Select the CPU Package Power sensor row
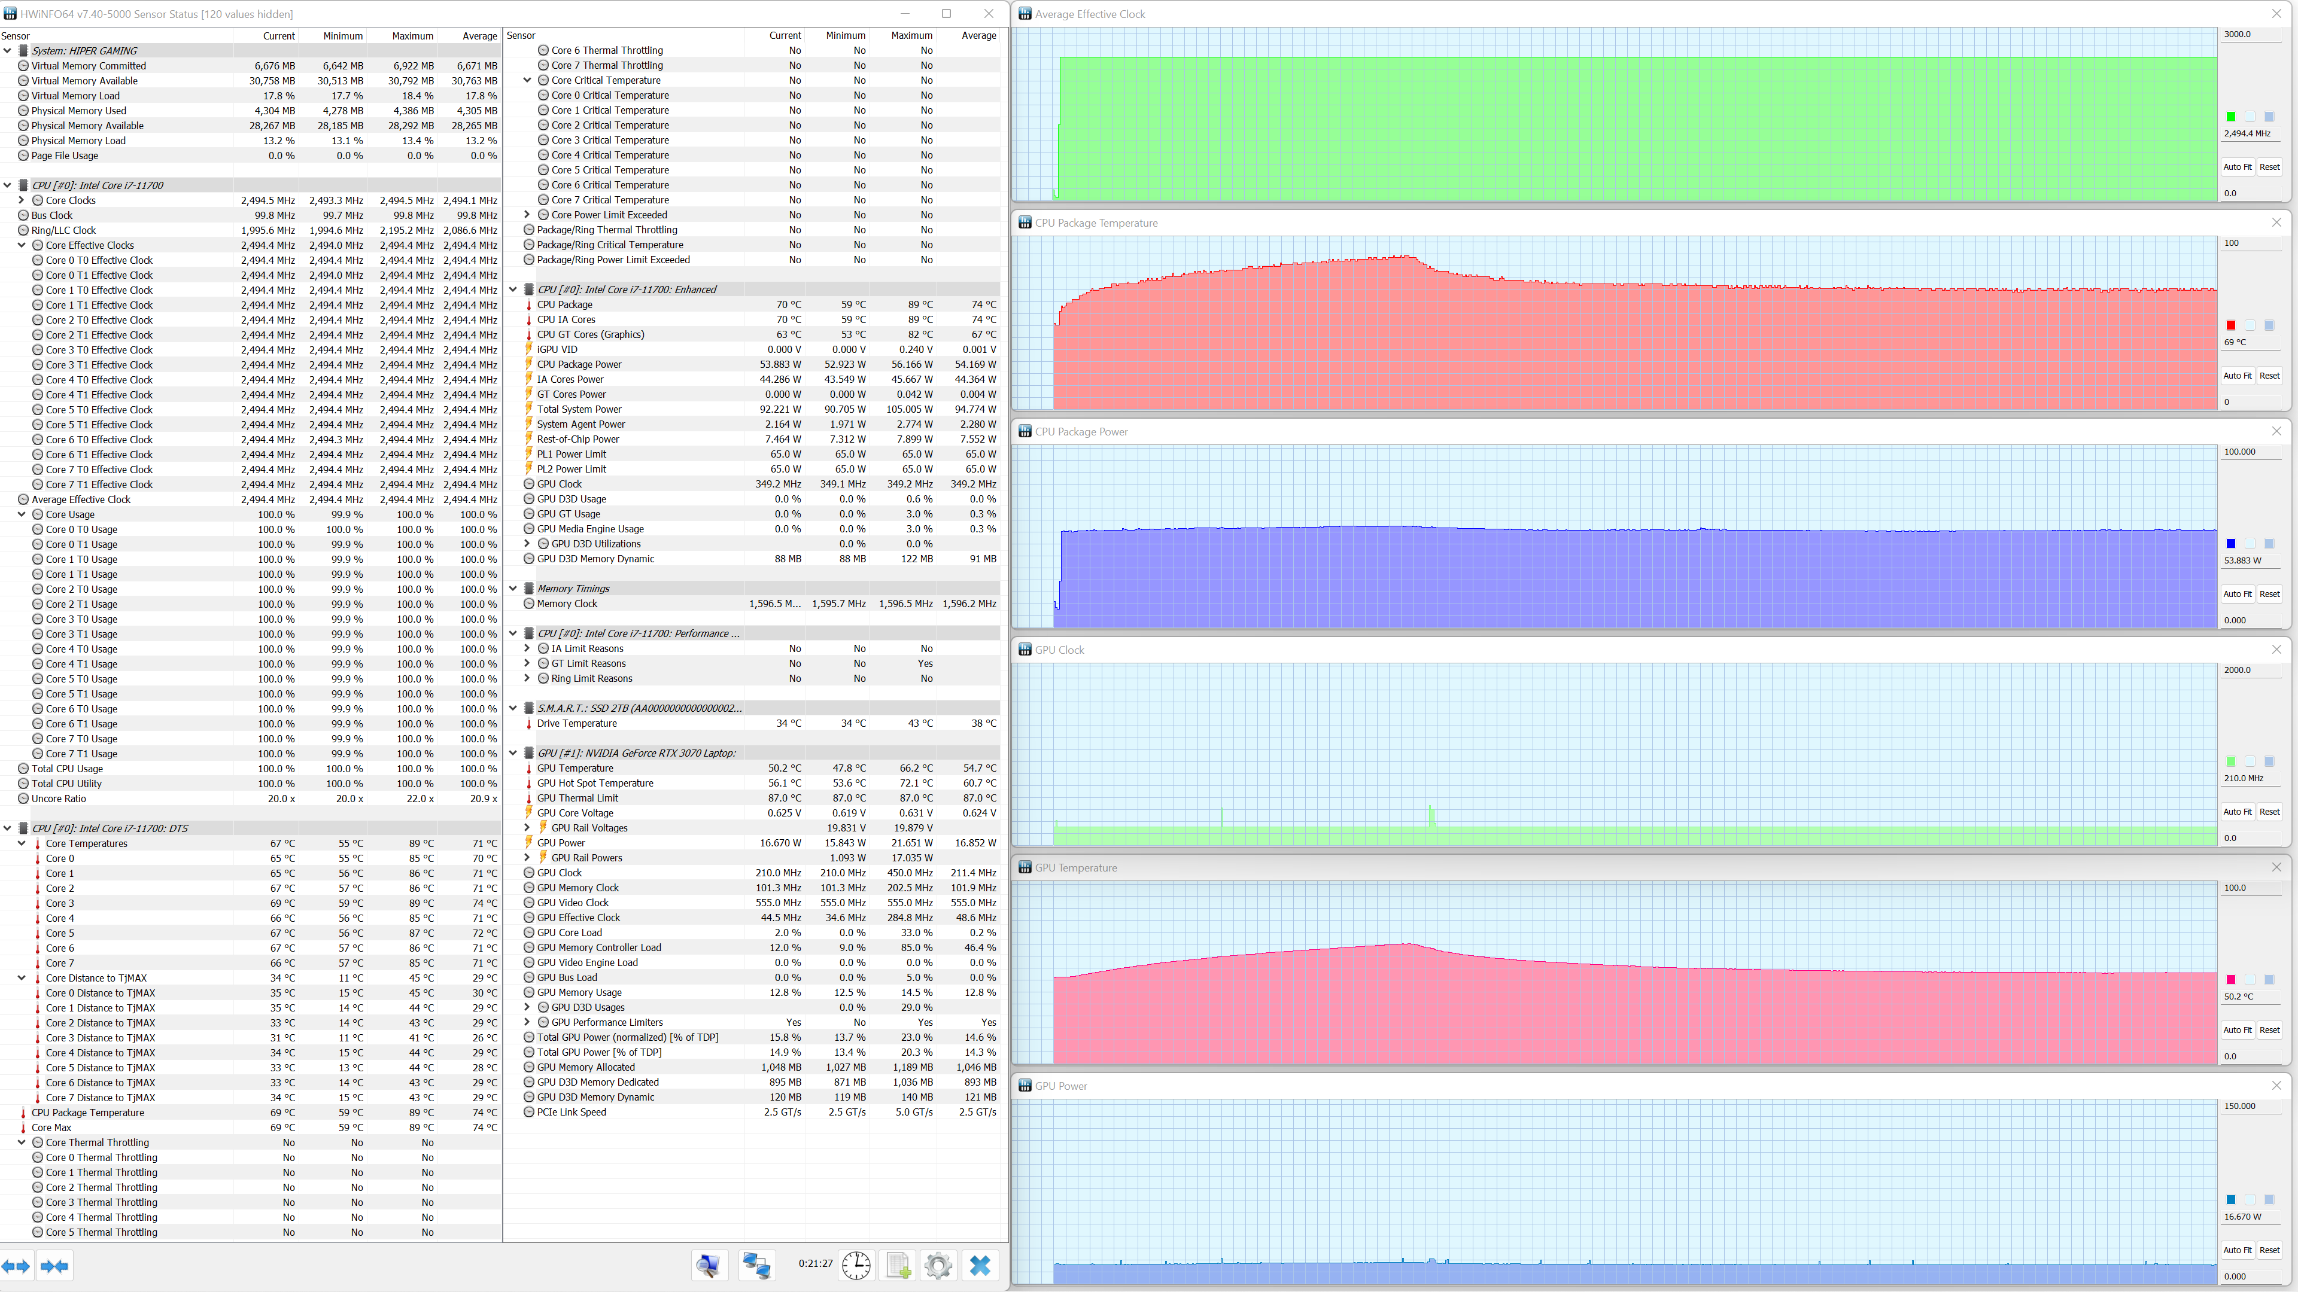Screen dimensions: 2298x1292 tap(579, 365)
